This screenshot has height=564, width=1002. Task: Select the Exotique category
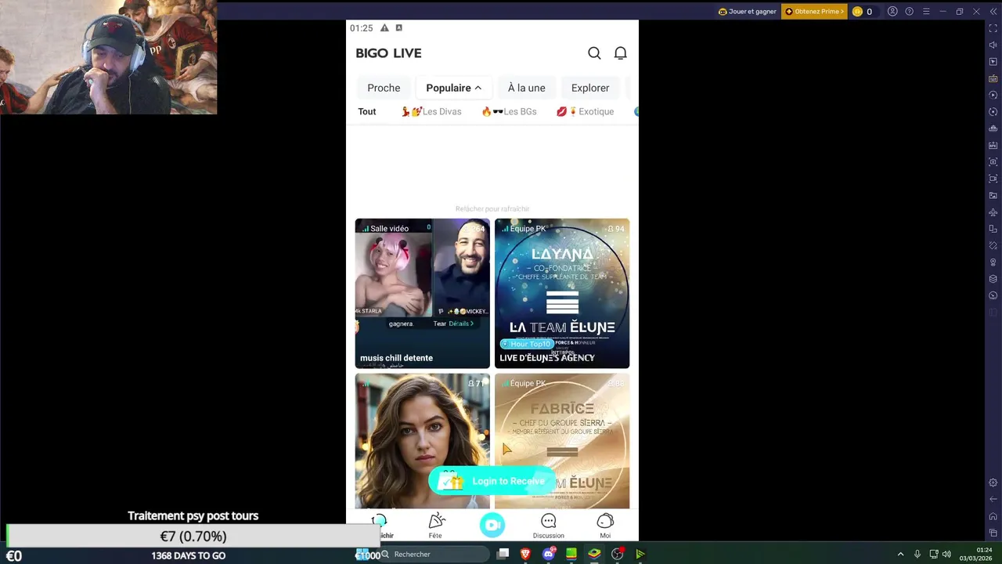pos(585,111)
